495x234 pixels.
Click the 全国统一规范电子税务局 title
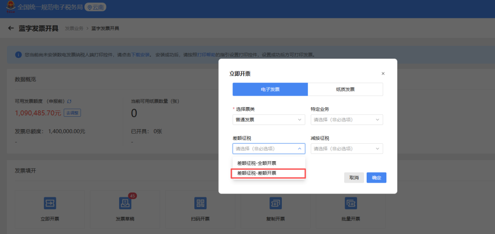tap(50, 7)
